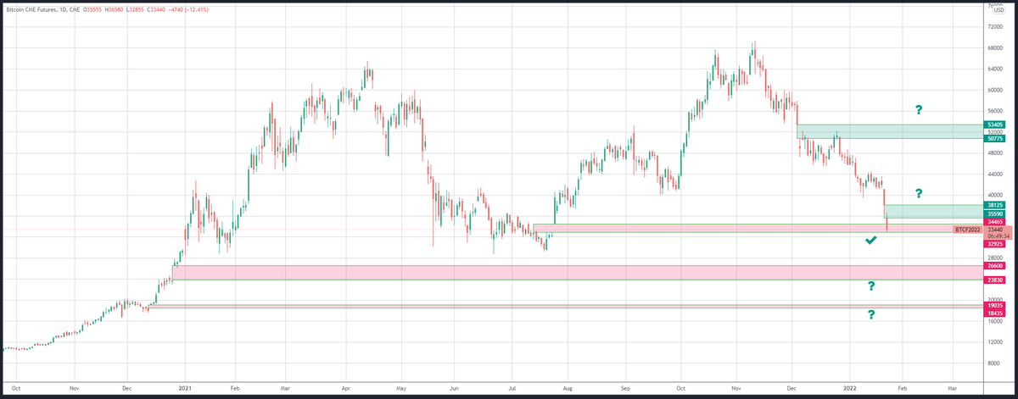Open the USD currency selector
Image resolution: width=1018 pixels, height=399 pixels.
(x=999, y=9)
